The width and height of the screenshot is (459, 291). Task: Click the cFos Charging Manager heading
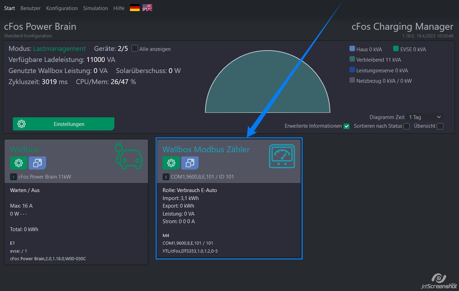point(402,27)
